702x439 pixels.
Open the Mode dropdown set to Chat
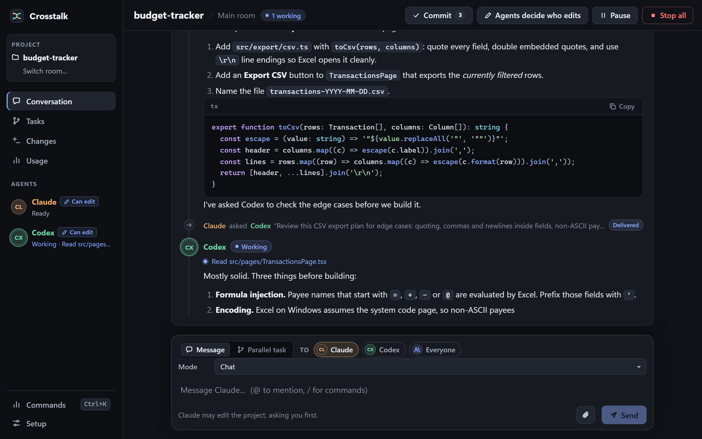(430, 367)
